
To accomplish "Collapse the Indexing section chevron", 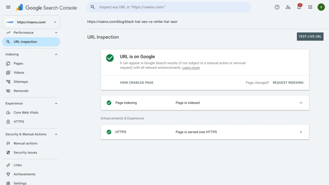I will 56,54.
